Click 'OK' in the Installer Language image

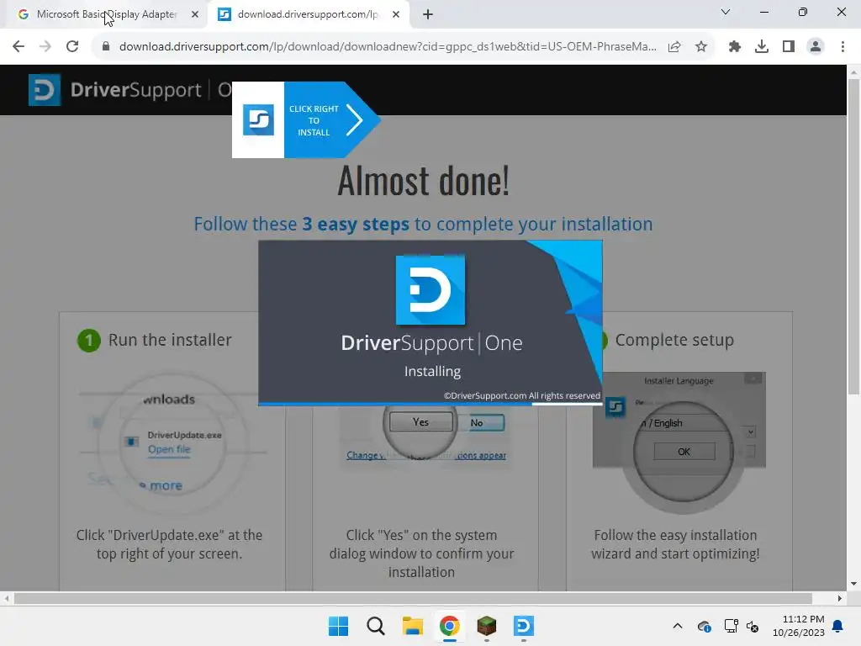coord(684,452)
